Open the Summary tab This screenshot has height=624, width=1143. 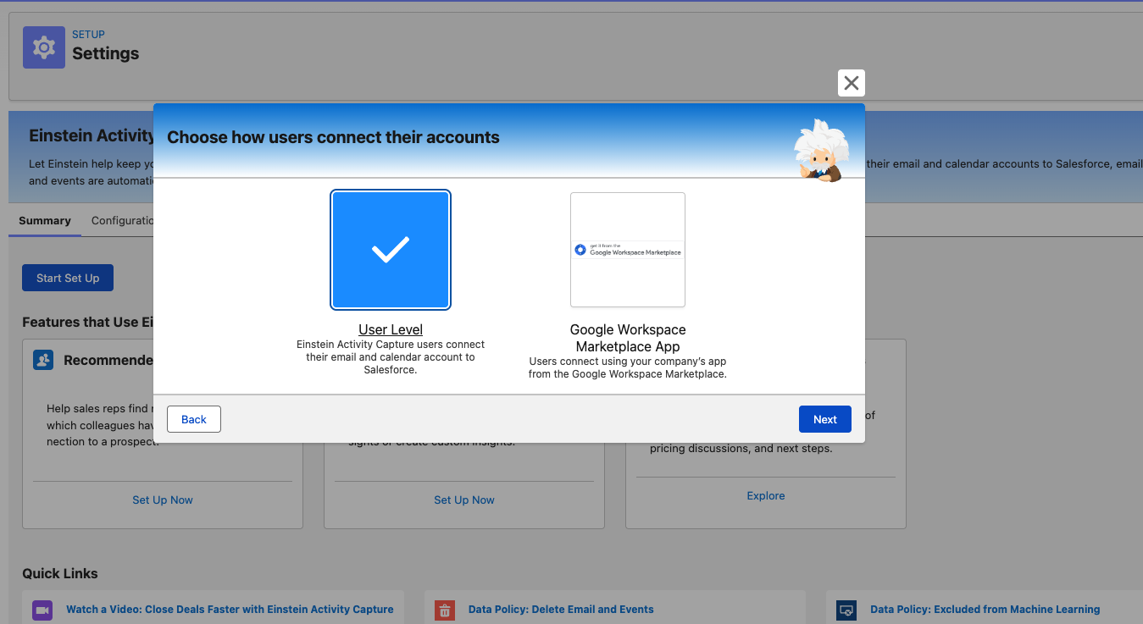pos(45,220)
